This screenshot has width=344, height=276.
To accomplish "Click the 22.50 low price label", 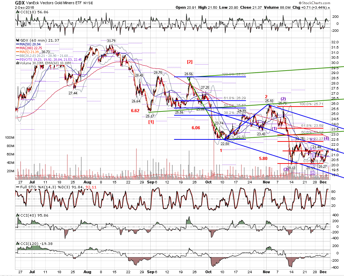I will click(x=225, y=144).
